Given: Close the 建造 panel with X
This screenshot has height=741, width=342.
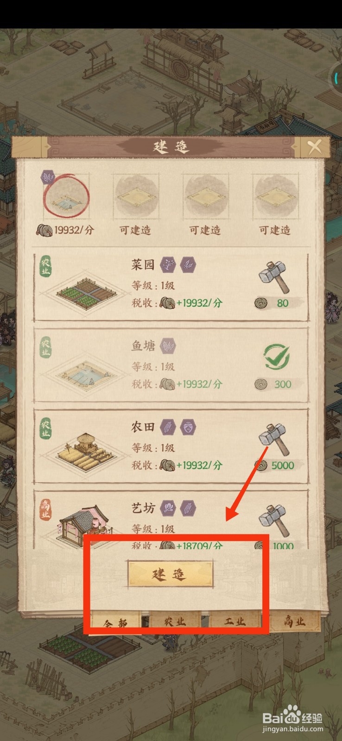Looking at the screenshot, I should (x=314, y=147).
